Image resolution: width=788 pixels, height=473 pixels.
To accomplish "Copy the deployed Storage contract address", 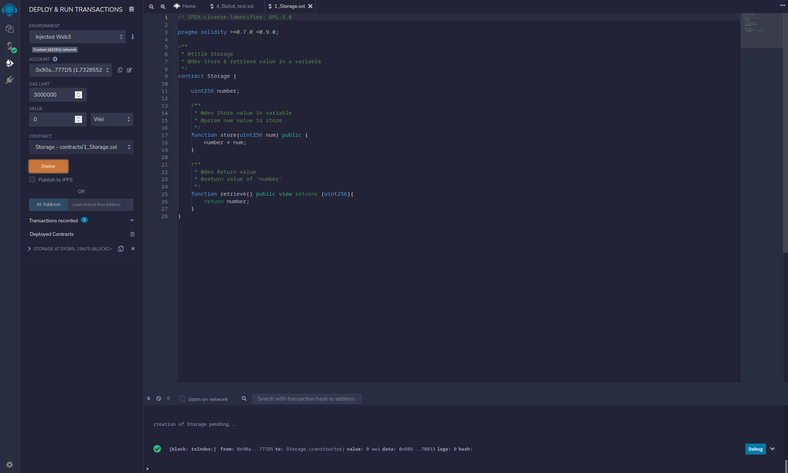I will [x=121, y=249].
